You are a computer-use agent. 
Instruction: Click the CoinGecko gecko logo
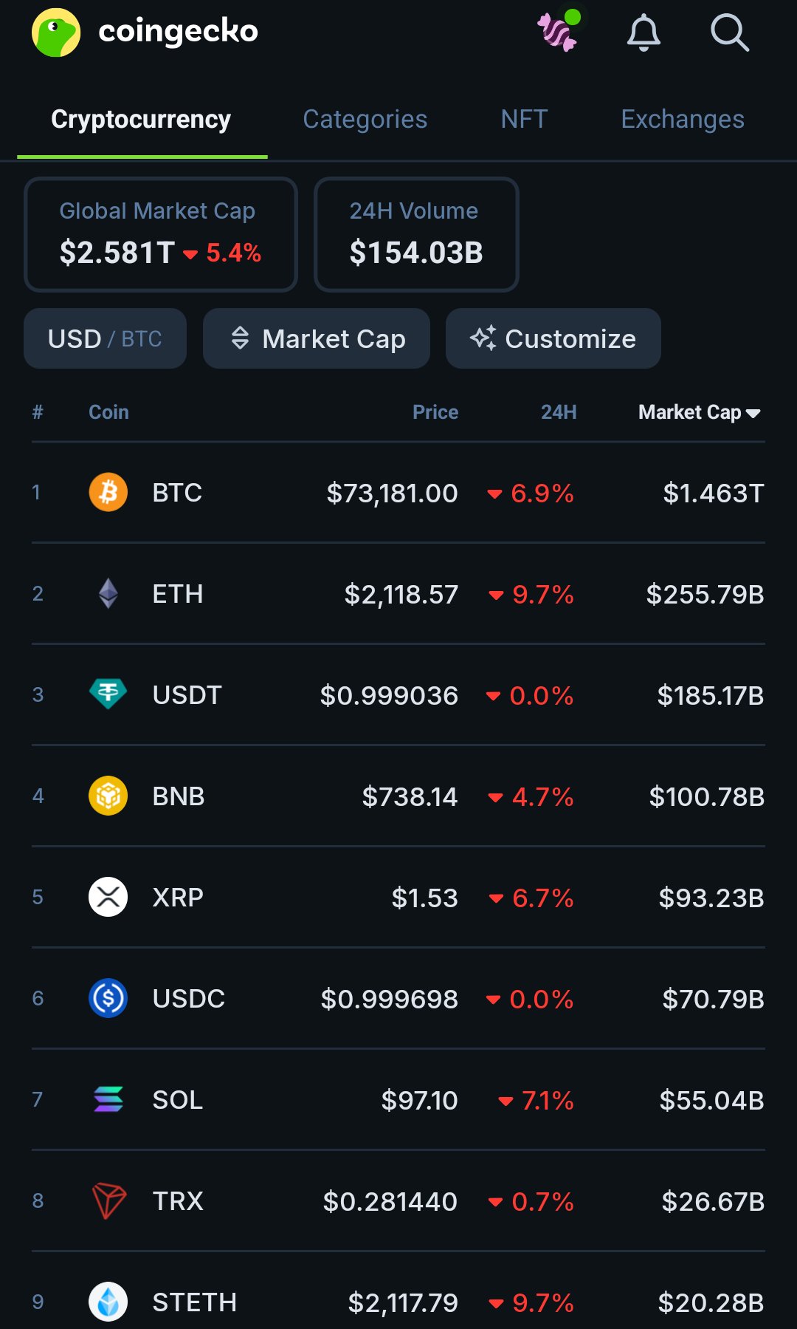click(56, 33)
